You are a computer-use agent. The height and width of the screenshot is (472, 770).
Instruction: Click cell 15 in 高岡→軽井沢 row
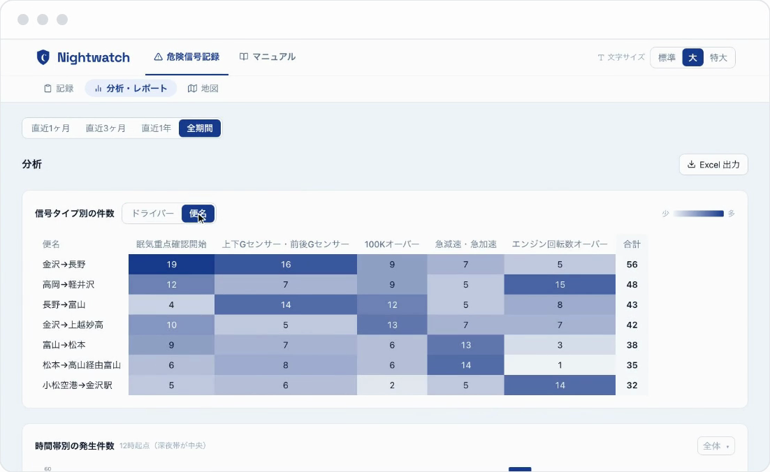[x=560, y=285]
